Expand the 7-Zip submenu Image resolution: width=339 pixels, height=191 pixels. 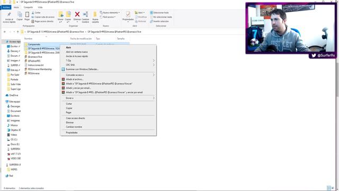point(108,60)
